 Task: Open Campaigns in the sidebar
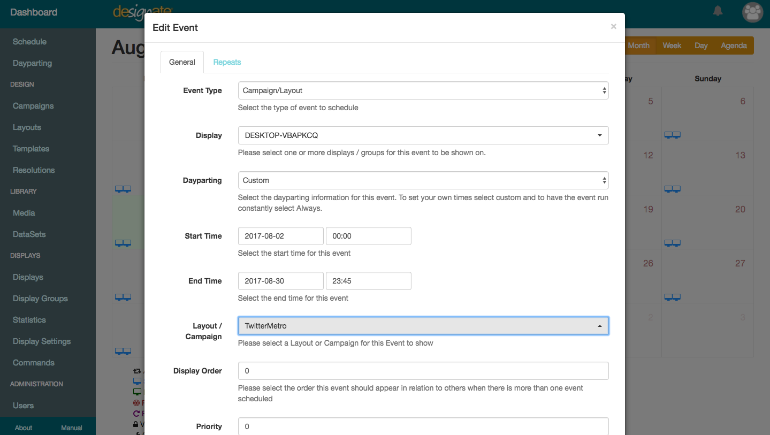coord(33,106)
